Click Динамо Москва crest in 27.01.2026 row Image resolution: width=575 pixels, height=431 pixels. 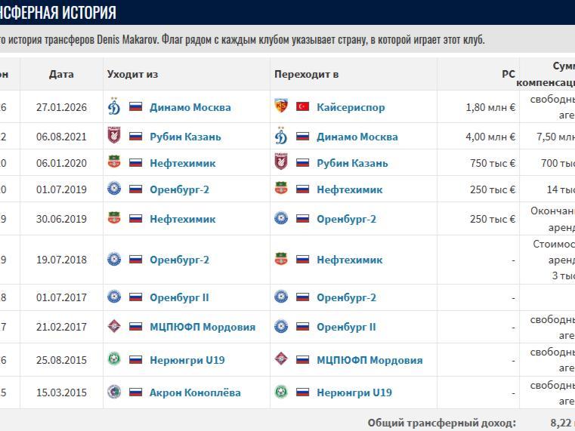[114, 107]
